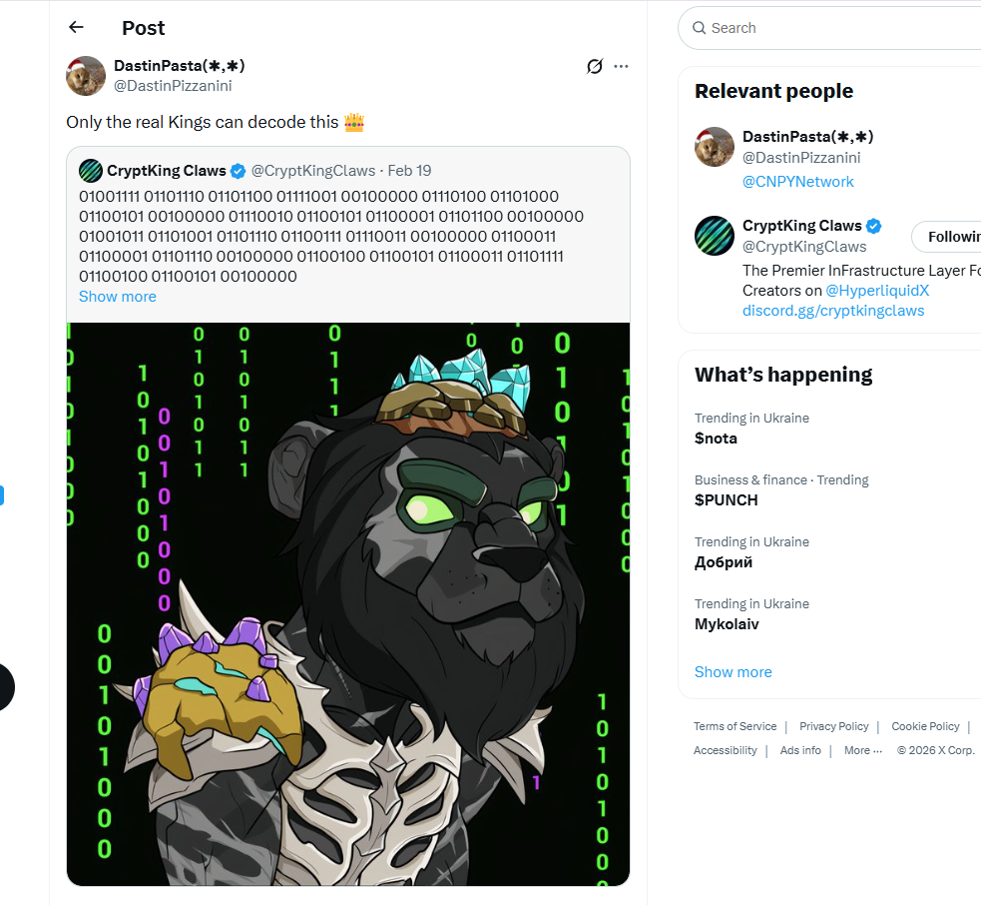The image size is (981, 905).
Task: Open the black lion artwork image
Action: 348,603
